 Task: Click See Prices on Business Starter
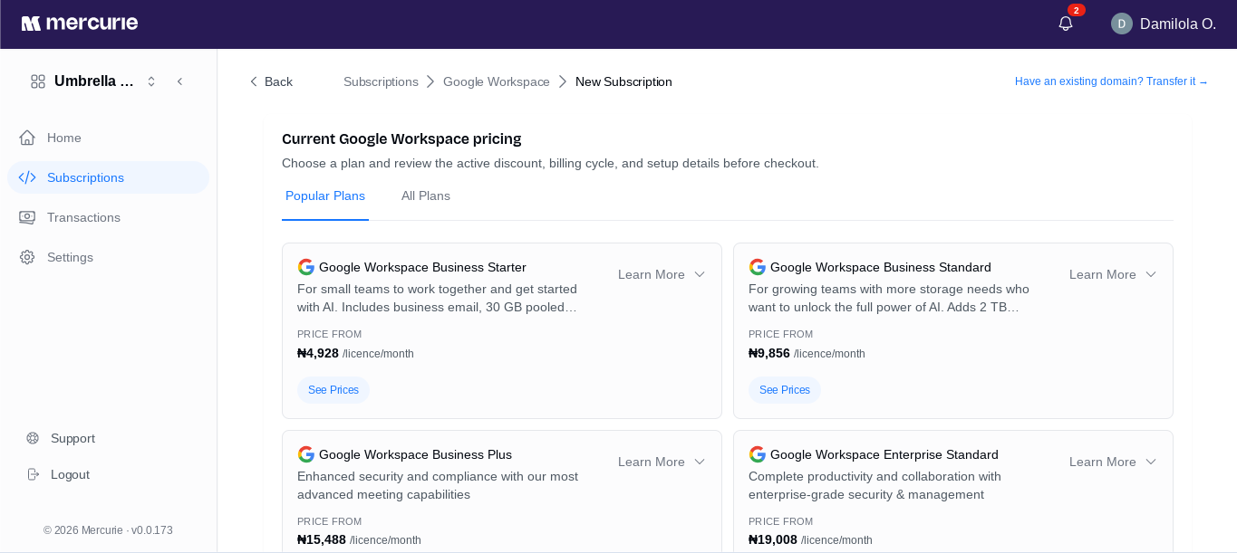333,390
